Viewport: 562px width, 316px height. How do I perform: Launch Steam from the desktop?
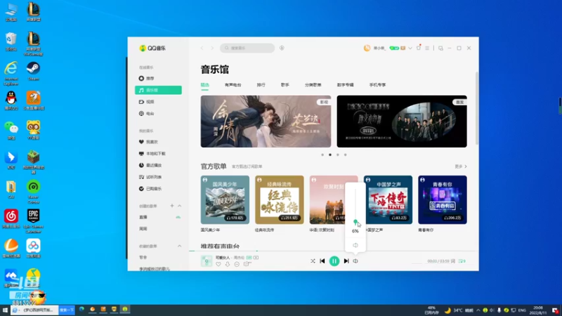[33, 71]
